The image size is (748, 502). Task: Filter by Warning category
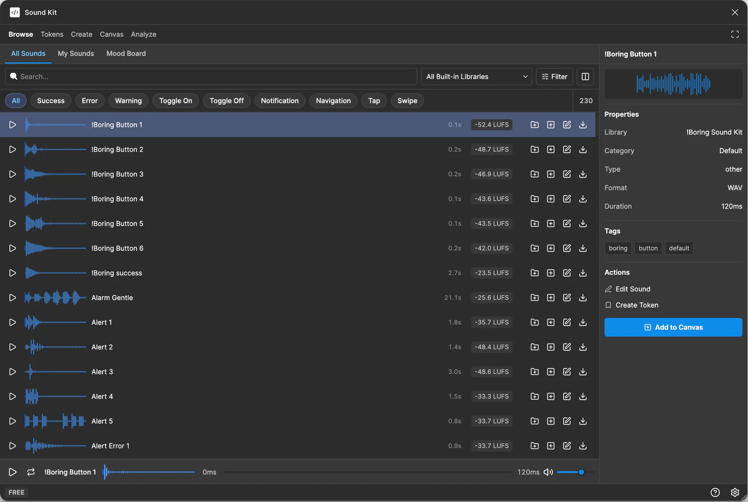129,101
